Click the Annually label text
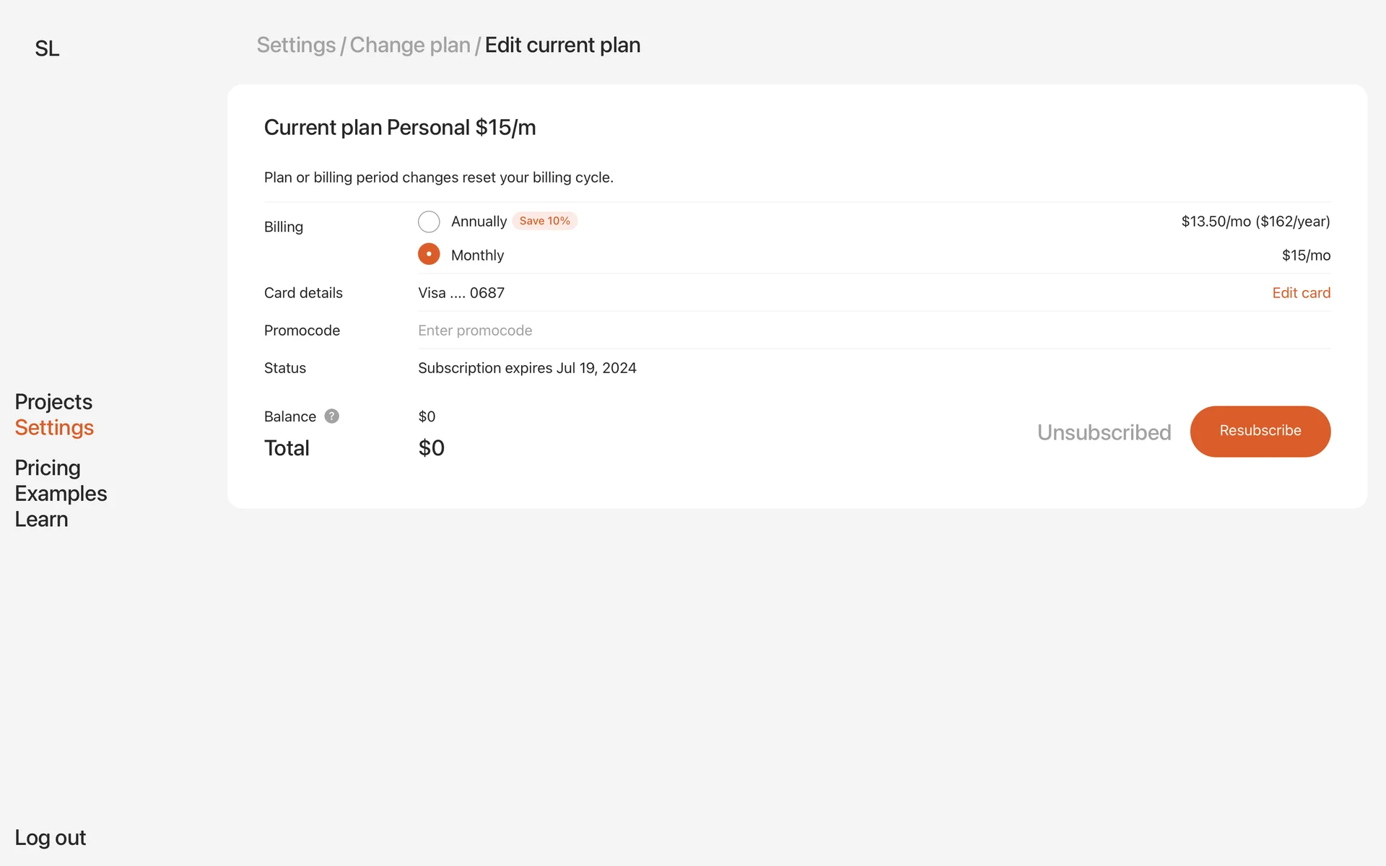This screenshot has width=1386, height=866. coord(479,222)
